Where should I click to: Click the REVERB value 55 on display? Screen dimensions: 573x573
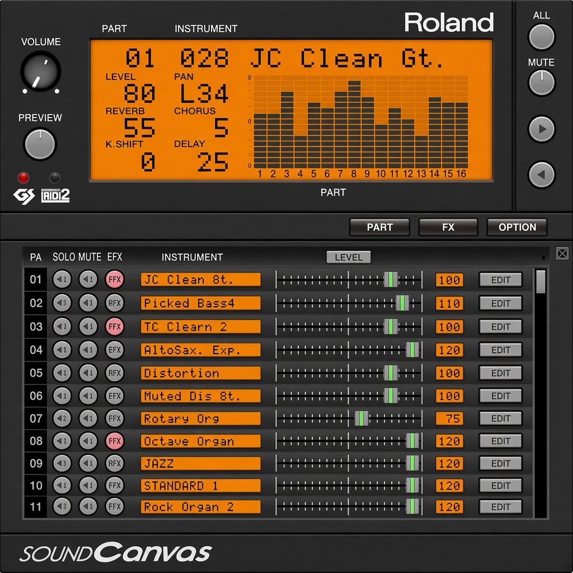[x=139, y=128]
